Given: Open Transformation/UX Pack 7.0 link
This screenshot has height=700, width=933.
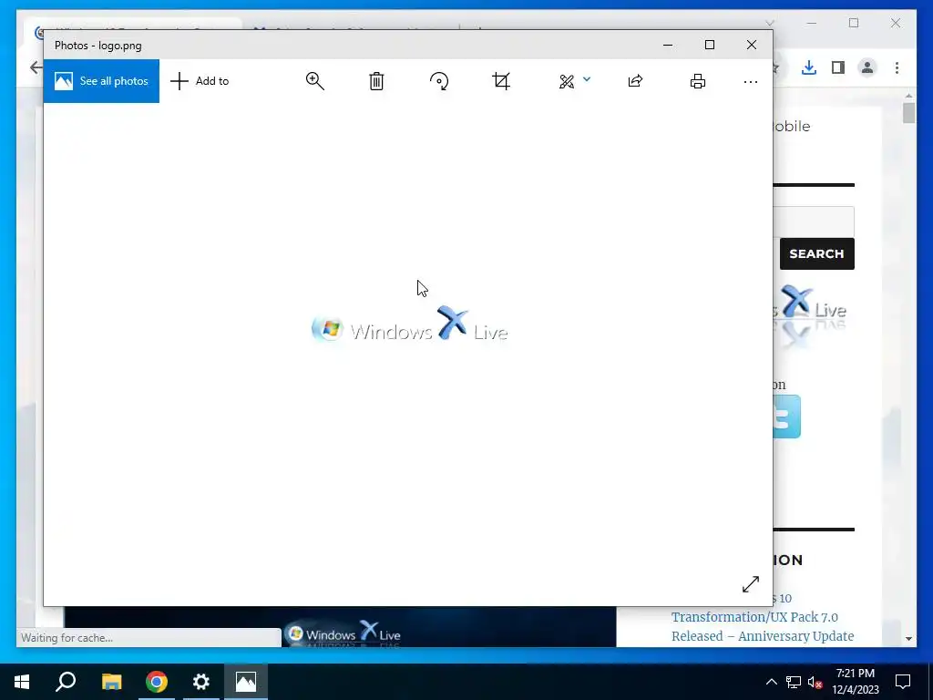Looking at the screenshot, I should click(x=754, y=617).
